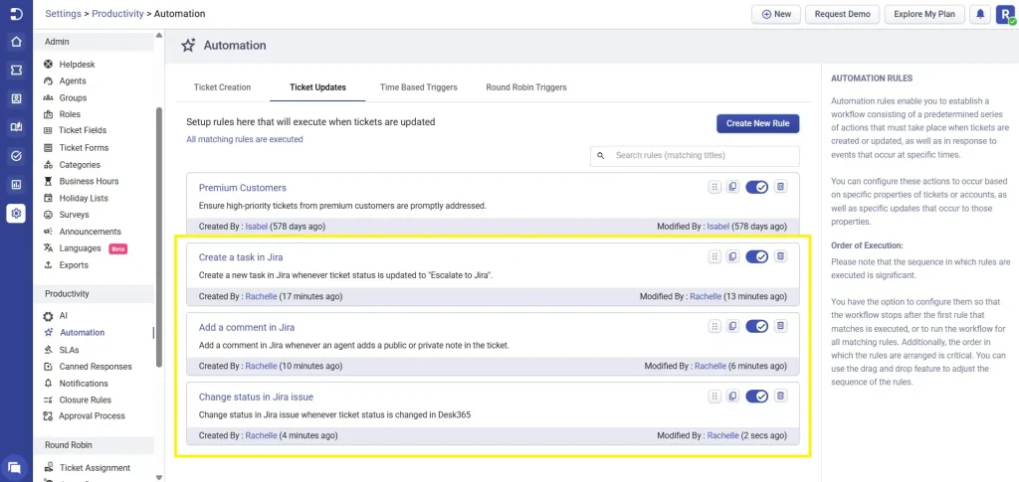Open the Time Based Triggers tab
This screenshot has width=1019, height=482.
click(419, 86)
